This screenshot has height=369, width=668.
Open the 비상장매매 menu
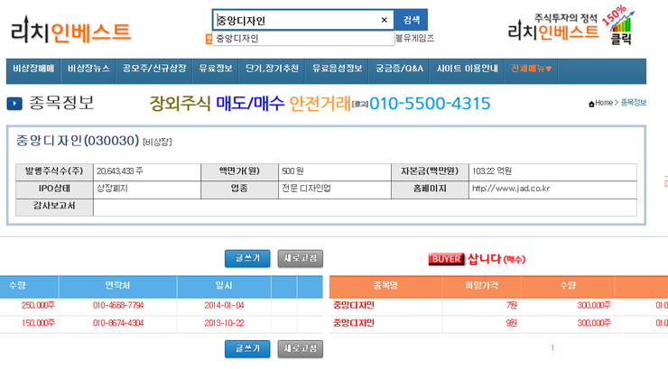coord(33,69)
